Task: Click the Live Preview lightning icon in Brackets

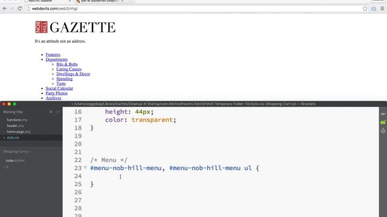Action: (x=383, y=114)
